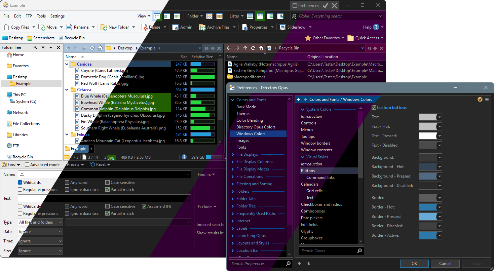Open the All files and folders dropdown
The height and width of the screenshot is (271, 494).
click(40, 222)
